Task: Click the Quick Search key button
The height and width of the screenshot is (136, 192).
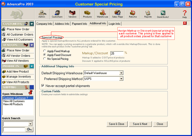Action: pyautogui.click(x=29, y=129)
